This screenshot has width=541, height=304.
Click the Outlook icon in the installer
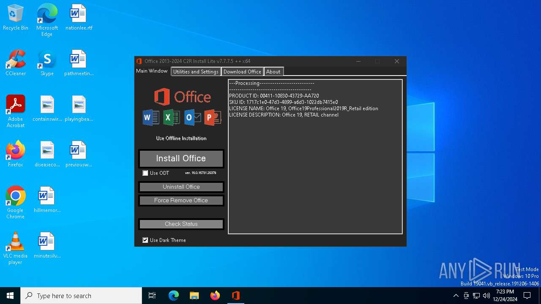pyautogui.click(x=192, y=117)
